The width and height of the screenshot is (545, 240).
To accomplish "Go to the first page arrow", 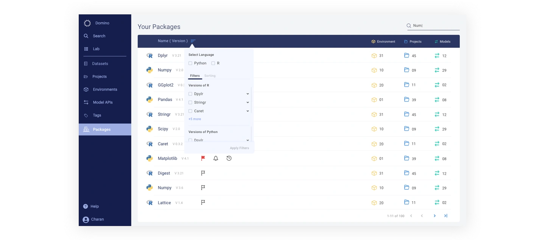I will (x=411, y=216).
